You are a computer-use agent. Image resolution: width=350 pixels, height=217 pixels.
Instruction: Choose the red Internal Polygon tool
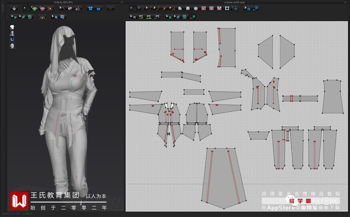[x=203, y=8]
